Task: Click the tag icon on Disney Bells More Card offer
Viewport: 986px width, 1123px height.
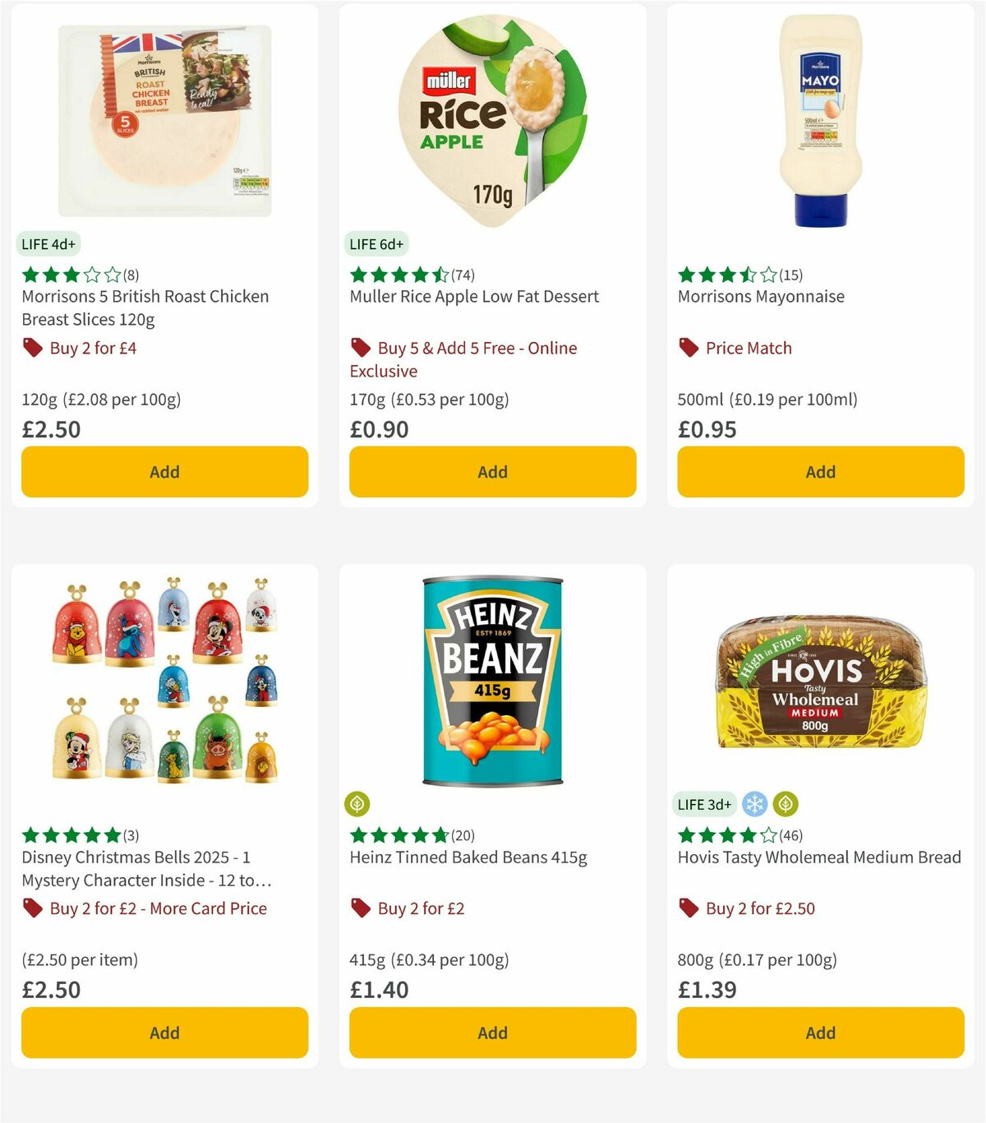Action: (33, 908)
